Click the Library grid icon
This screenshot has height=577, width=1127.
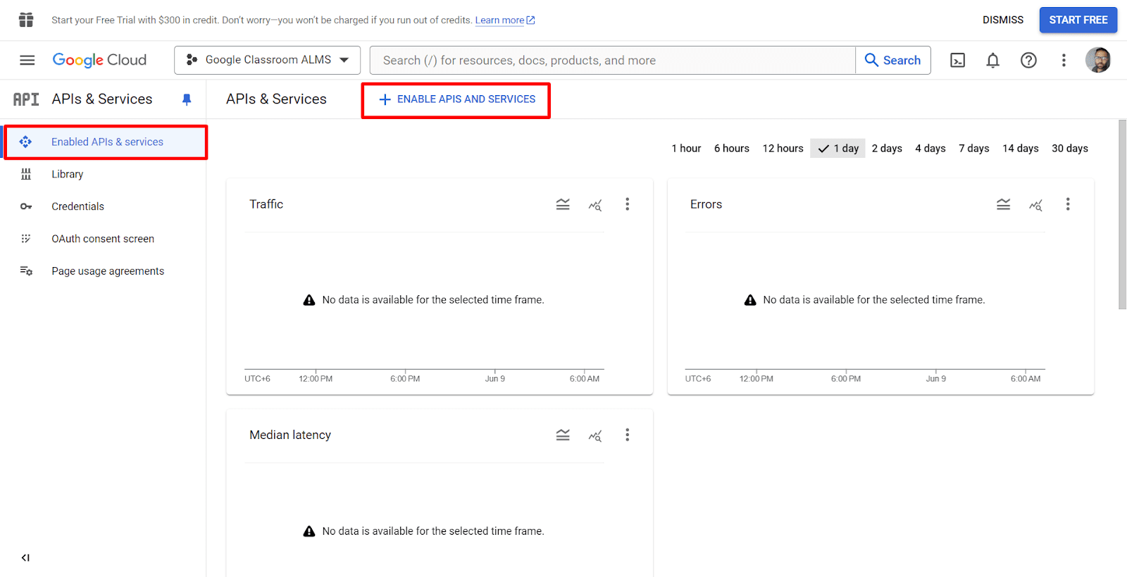(26, 174)
